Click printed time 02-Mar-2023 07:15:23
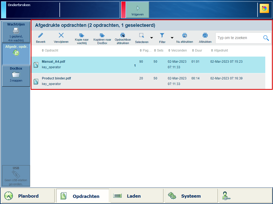 click(226, 62)
